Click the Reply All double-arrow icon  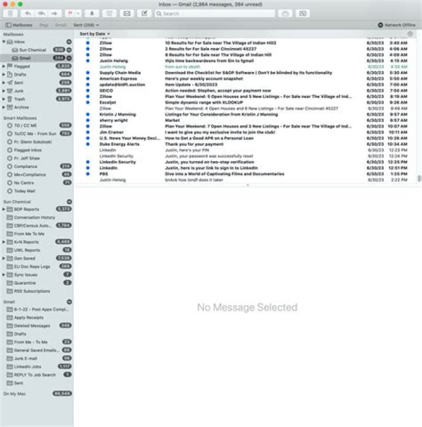41,13
